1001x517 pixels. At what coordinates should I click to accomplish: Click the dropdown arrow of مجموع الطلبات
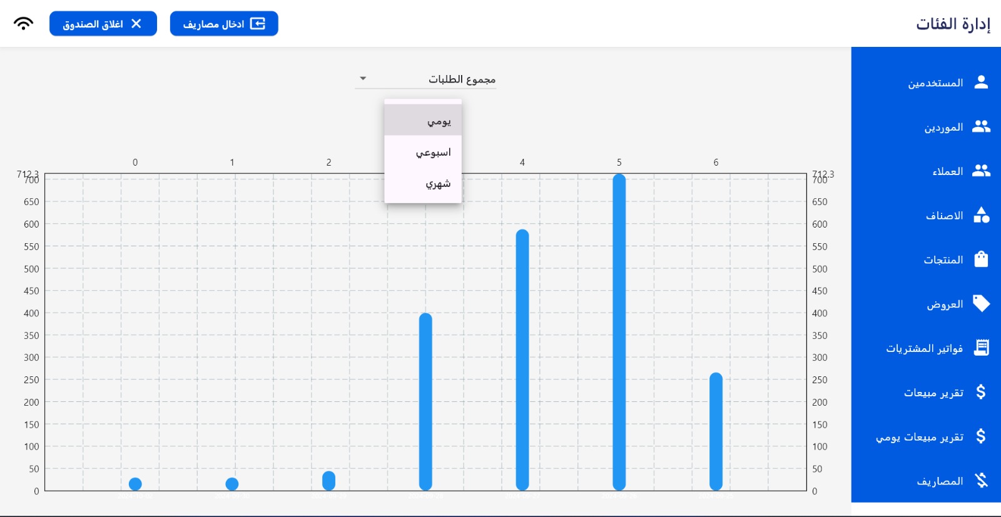(x=363, y=79)
